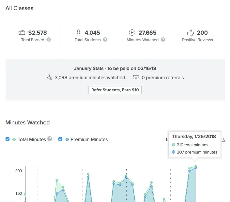Viewport: 230px width, 202px height.
Task: Click the 200 positive reviews value
Action: (202, 33)
